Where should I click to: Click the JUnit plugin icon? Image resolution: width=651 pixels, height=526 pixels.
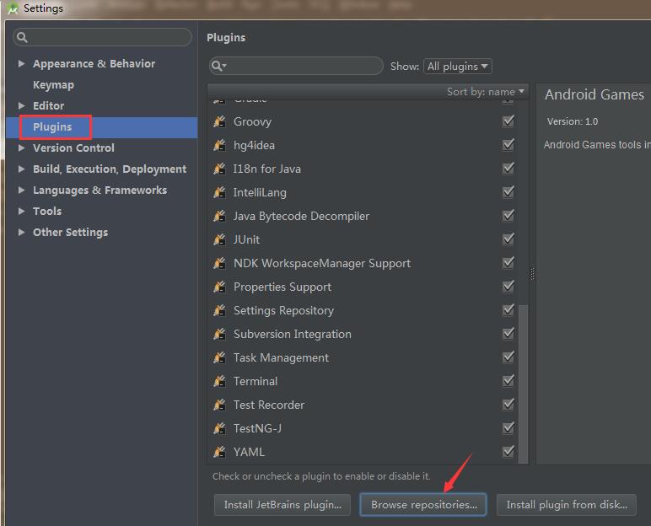[219, 239]
